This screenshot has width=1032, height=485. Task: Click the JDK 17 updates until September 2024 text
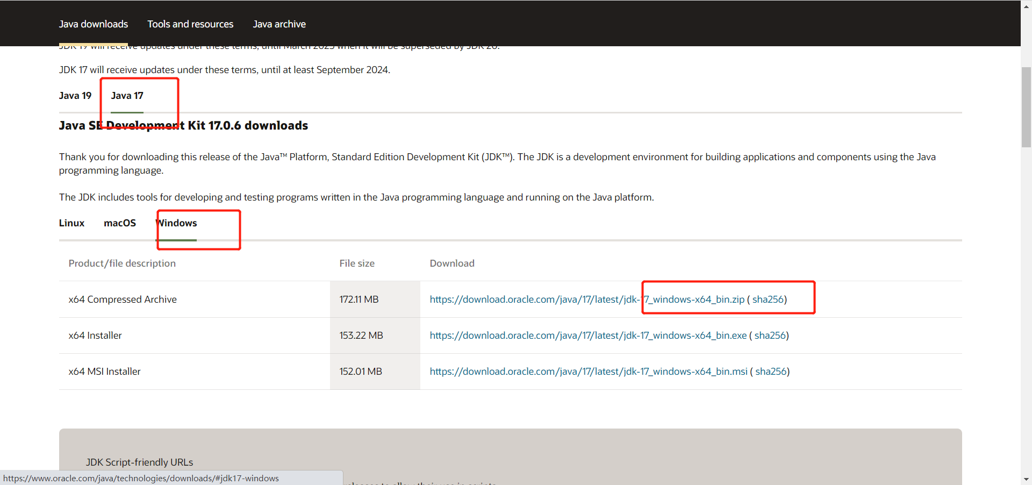(225, 70)
